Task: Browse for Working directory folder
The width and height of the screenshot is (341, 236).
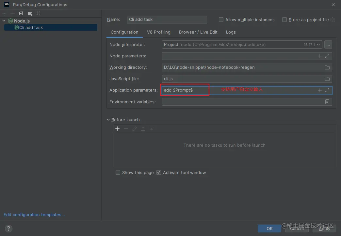Action: click(327, 67)
